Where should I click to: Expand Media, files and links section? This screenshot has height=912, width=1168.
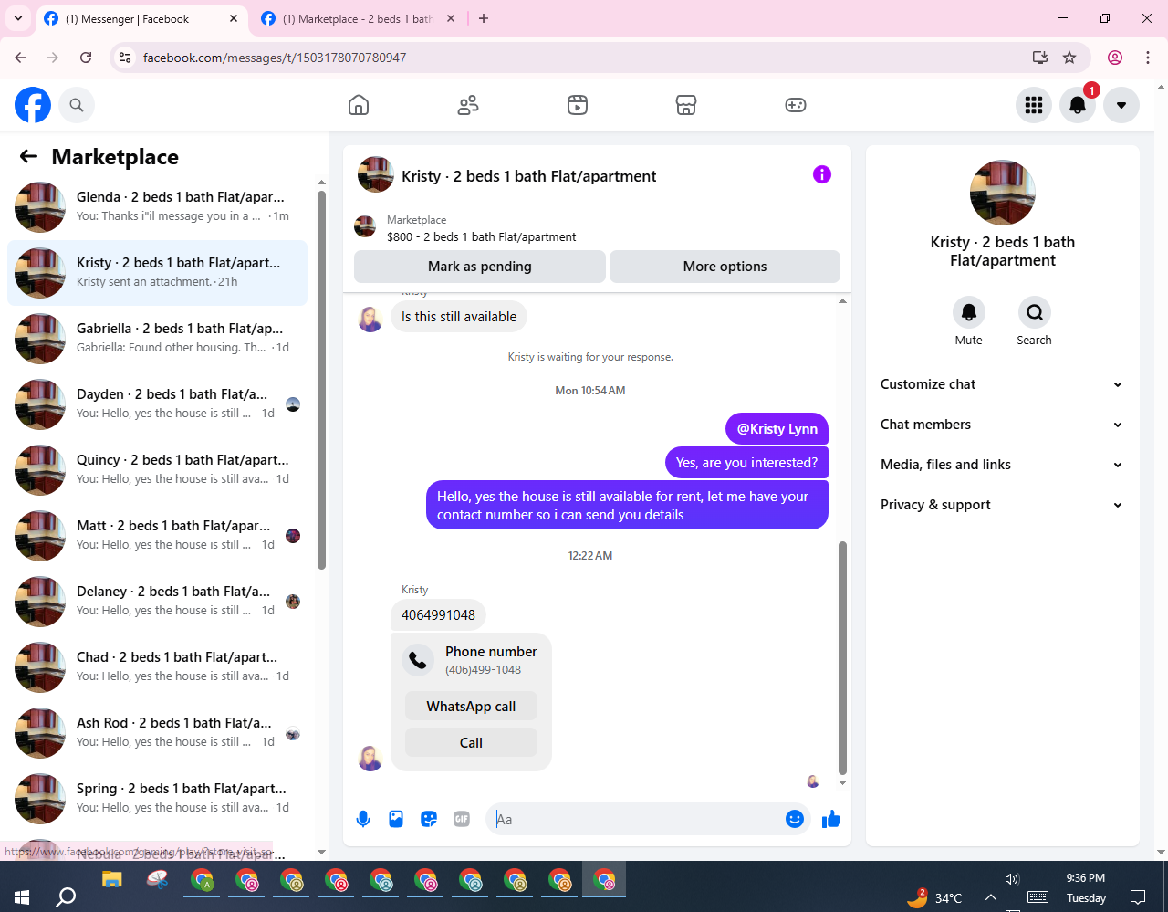(1002, 465)
